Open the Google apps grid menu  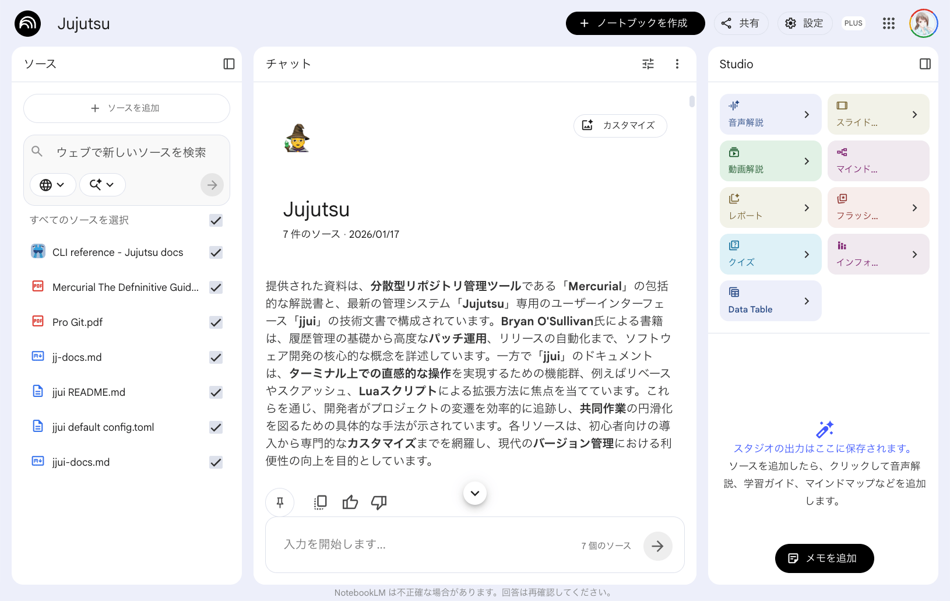pyautogui.click(x=888, y=23)
